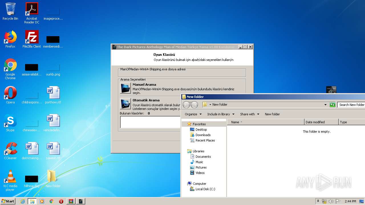365x205 pixels.
Task: Click the clock in the system tray
Action: [x=350, y=201]
